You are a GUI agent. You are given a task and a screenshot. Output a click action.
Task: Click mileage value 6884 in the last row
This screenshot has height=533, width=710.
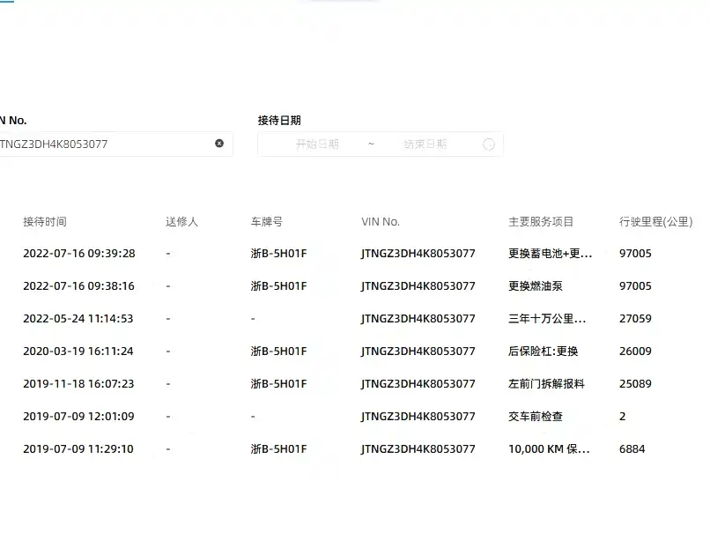tap(632, 449)
